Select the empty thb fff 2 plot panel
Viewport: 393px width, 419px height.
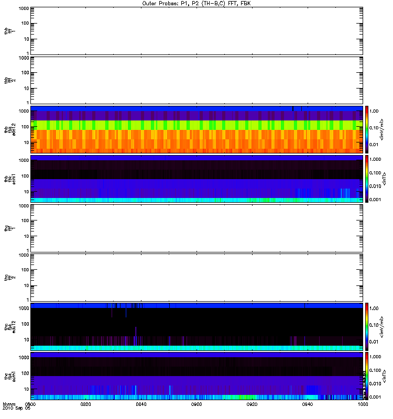pyautogui.click(x=197, y=81)
